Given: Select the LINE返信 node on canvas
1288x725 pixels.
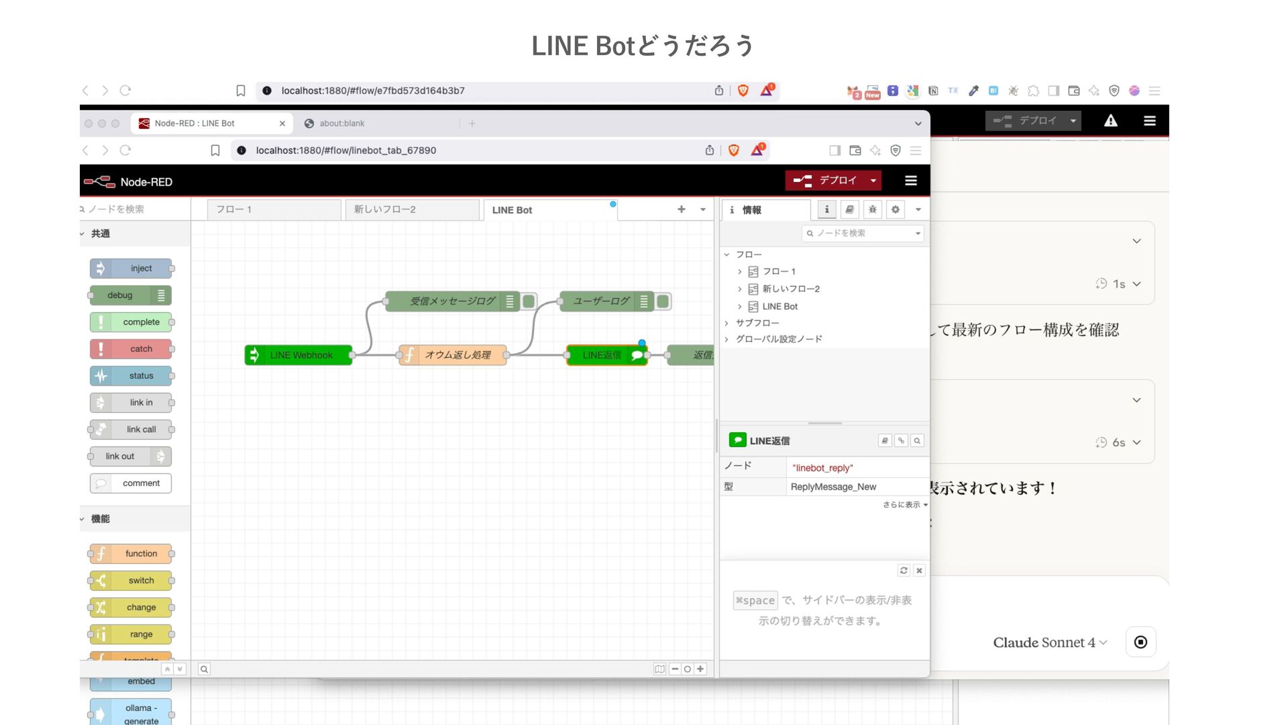Looking at the screenshot, I should pyautogui.click(x=607, y=355).
